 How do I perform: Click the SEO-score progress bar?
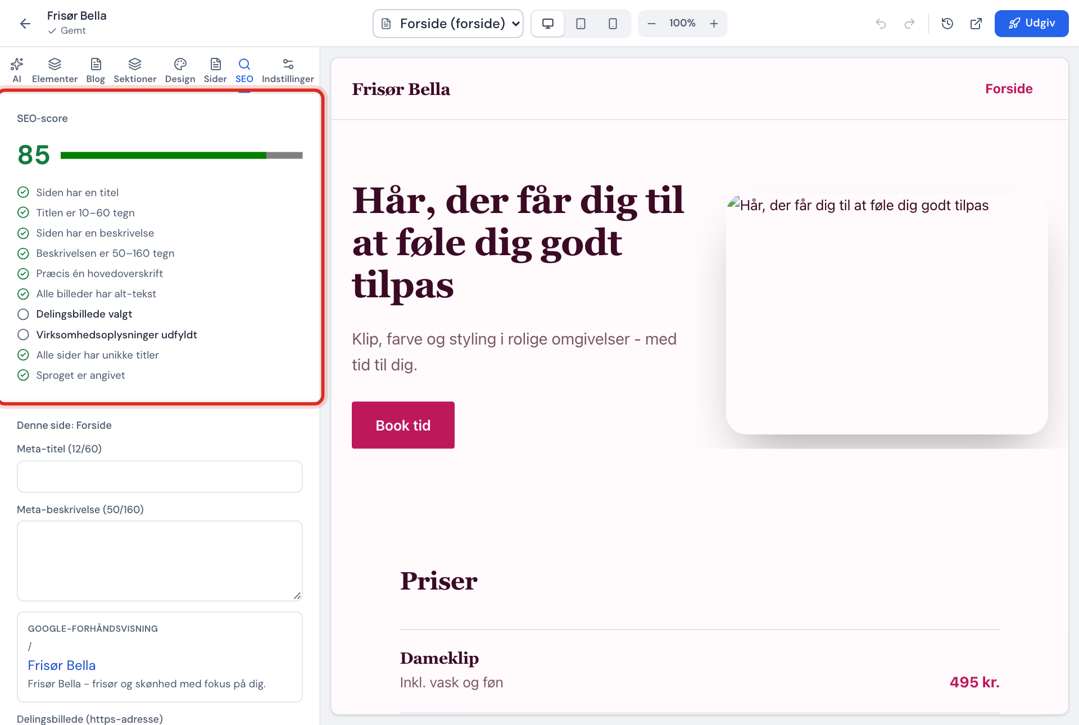coord(182,155)
